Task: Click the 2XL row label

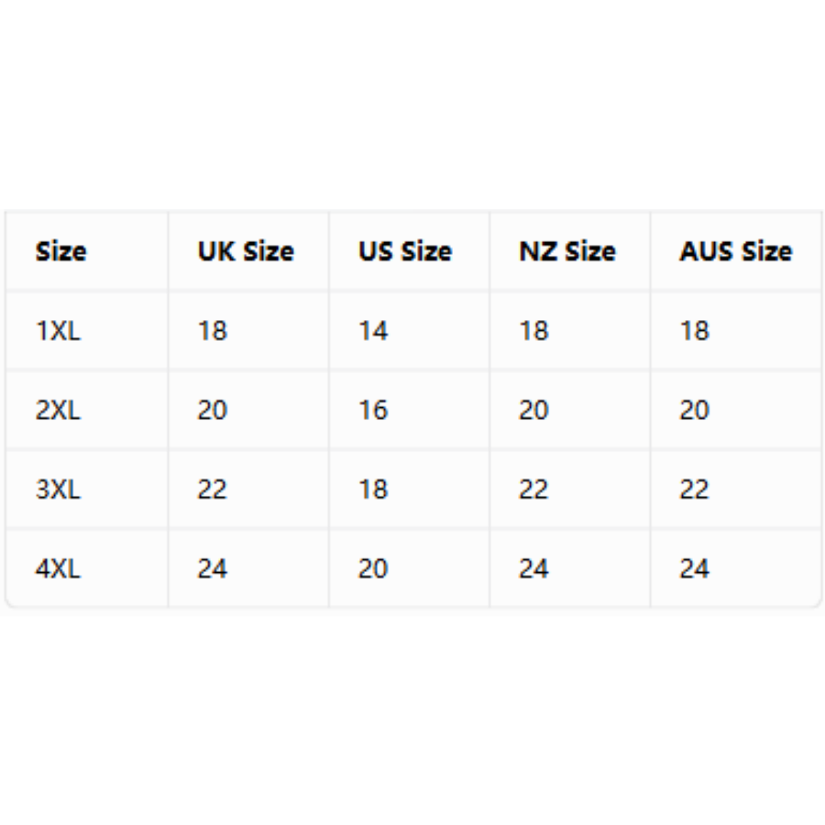Action: click(x=58, y=410)
